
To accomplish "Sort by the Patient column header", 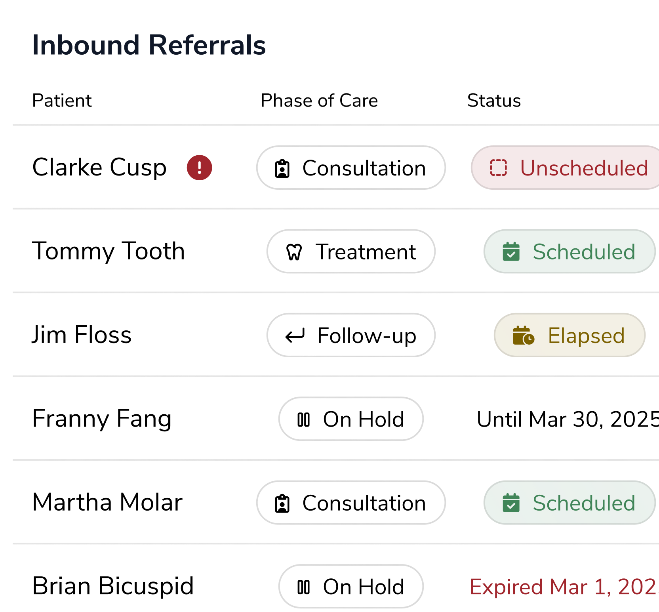I will coord(62,100).
